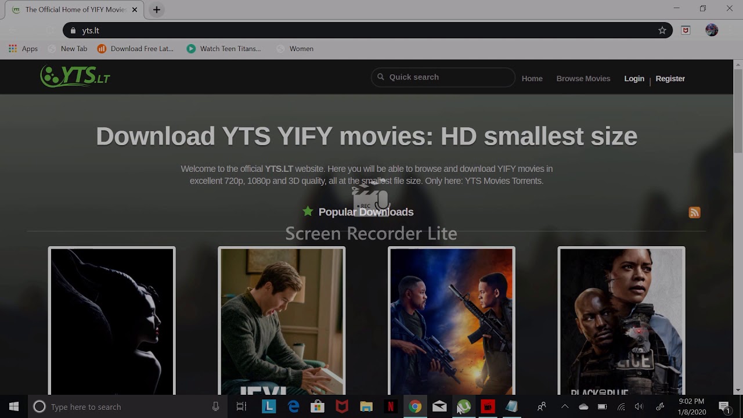Click the McAfee extension icon in Chrome toolbar
The image size is (743, 418).
[686, 30]
